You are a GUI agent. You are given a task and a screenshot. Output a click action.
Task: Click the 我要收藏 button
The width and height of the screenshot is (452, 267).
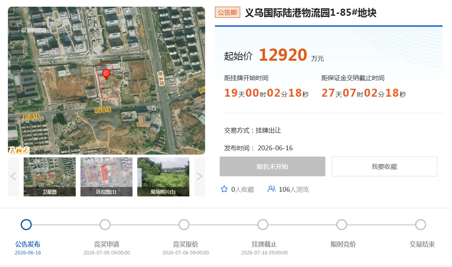tap(384, 166)
